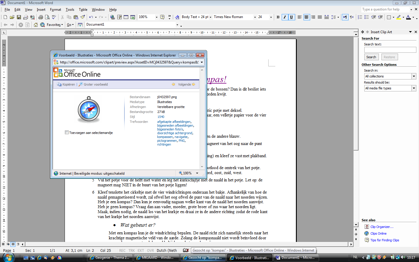Image resolution: width=419 pixels, height=262 pixels.
Task: Click the Search text input field
Action: pos(390,50)
